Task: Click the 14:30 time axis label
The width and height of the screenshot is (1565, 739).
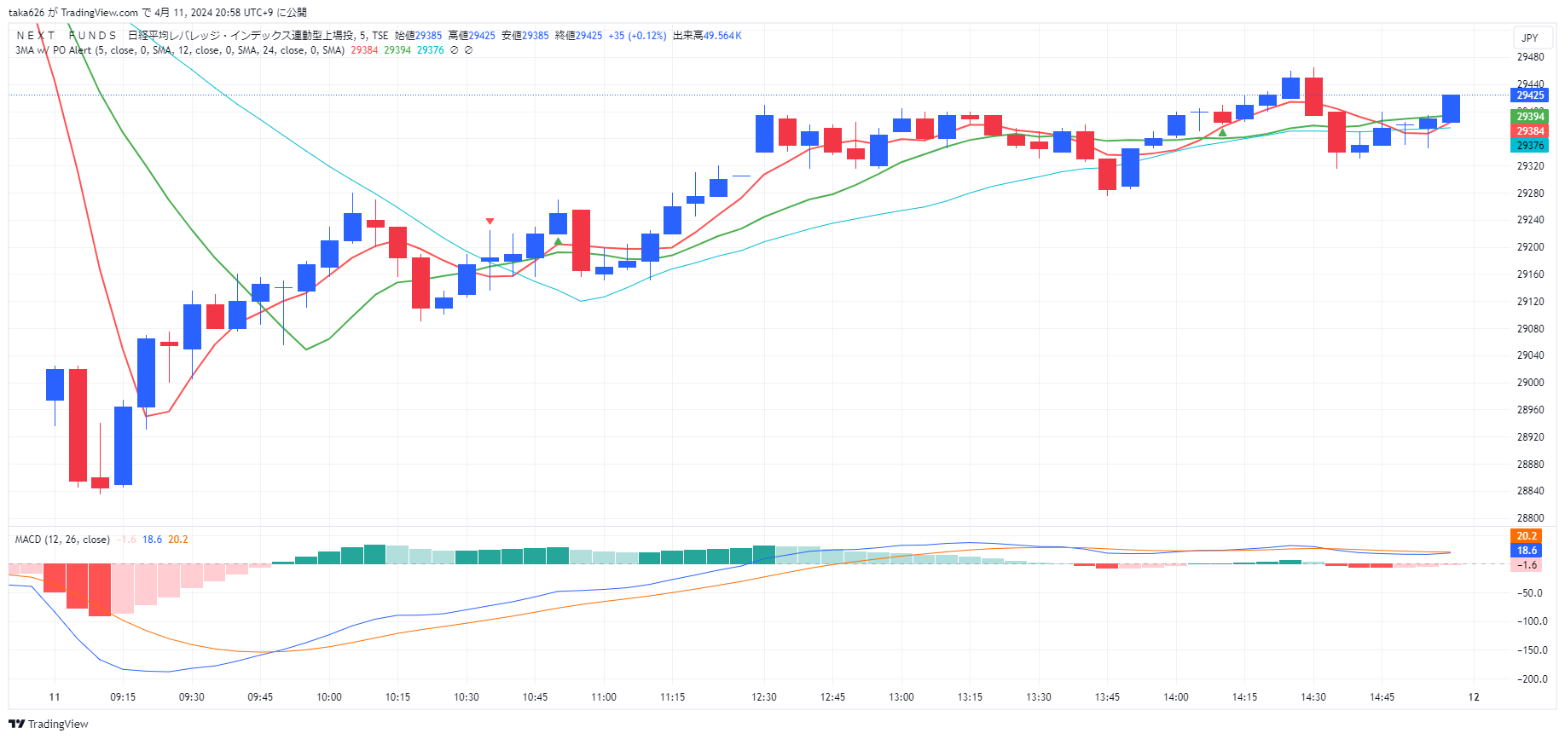Action: (1313, 697)
